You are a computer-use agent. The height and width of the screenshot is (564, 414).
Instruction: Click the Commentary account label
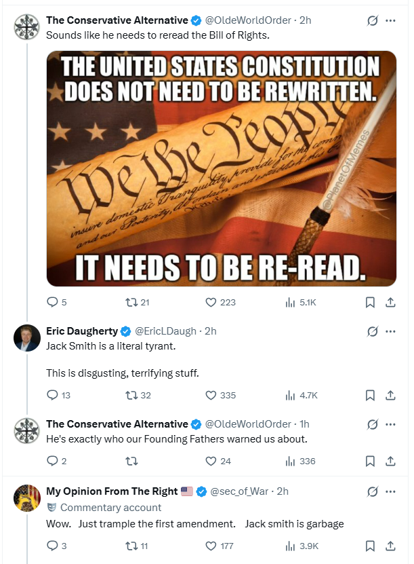coord(104,508)
